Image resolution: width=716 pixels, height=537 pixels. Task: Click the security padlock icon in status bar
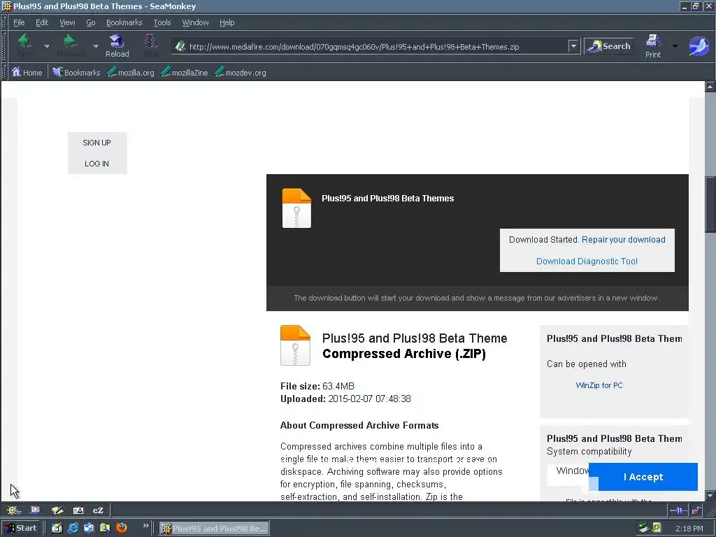[x=696, y=510]
